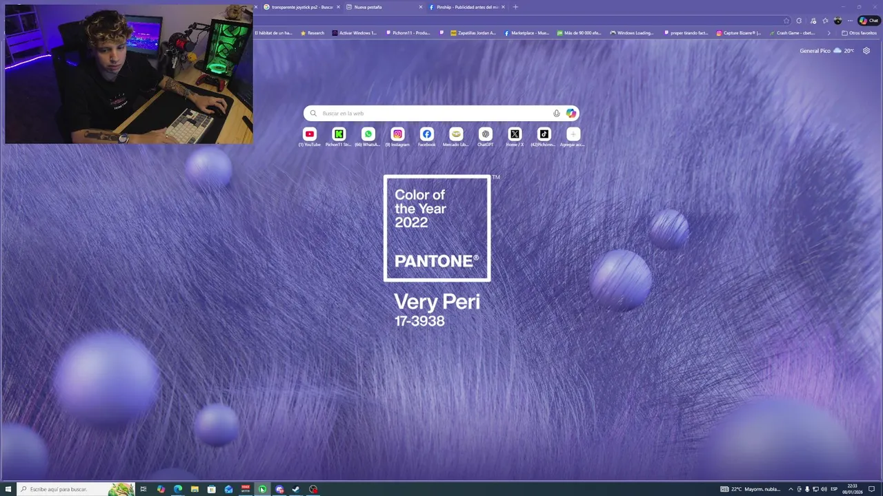The image size is (883, 496).
Task: Open a new browser tab with plus button
Action: [x=515, y=7]
